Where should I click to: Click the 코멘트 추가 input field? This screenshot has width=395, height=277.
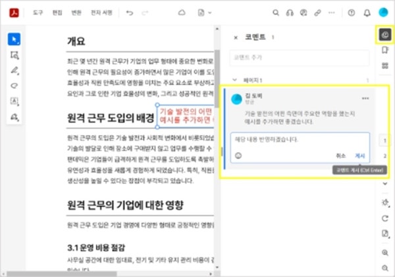(300, 58)
